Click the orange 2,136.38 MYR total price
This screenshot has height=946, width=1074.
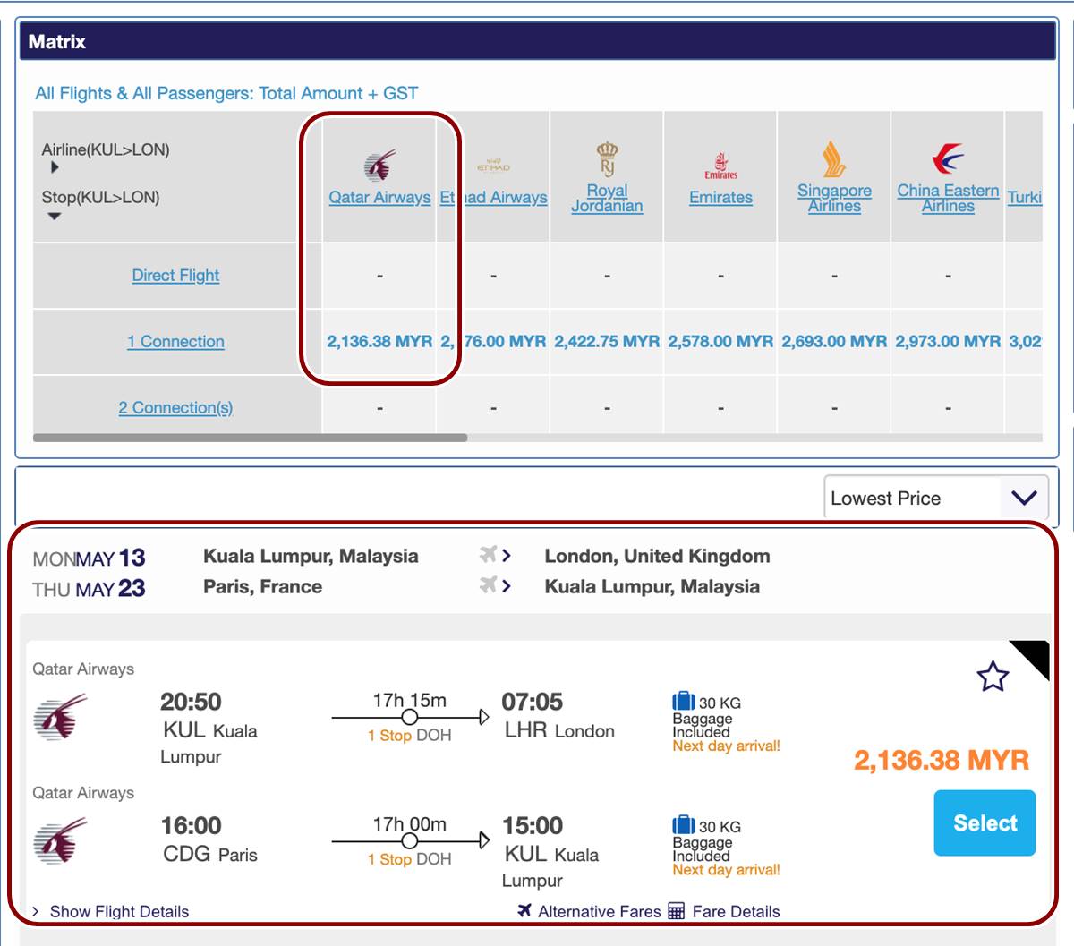coord(942,760)
